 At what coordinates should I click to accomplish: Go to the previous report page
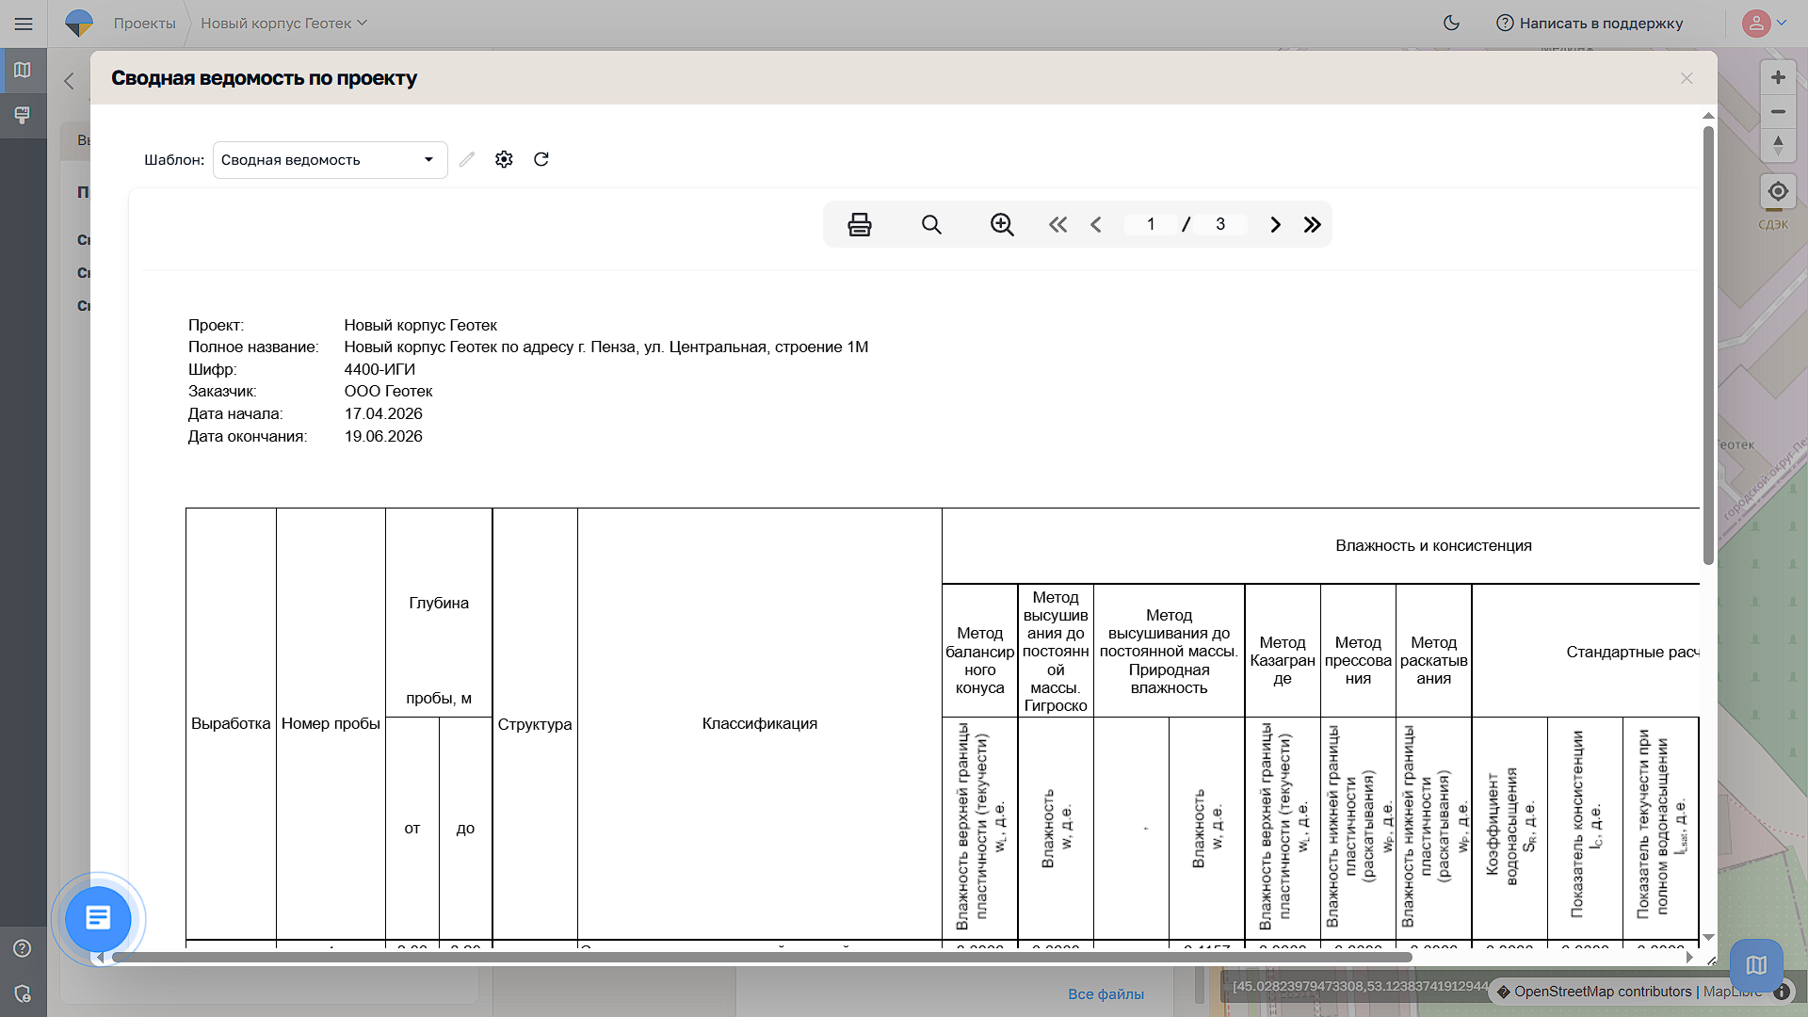[x=1096, y=224]
